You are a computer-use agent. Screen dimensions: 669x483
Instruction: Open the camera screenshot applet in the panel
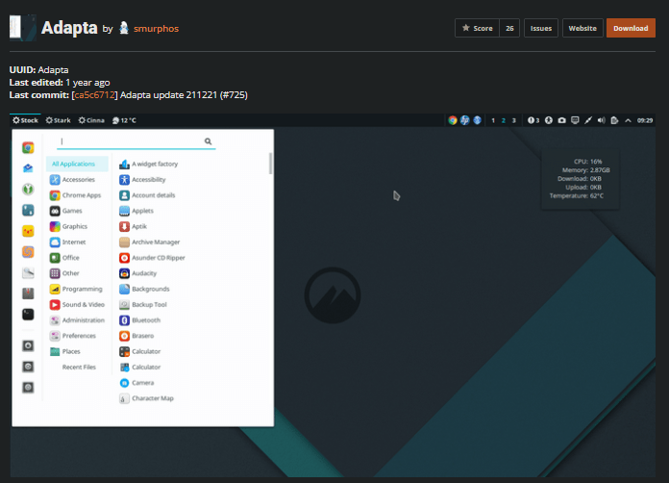[x=562, y=120]
